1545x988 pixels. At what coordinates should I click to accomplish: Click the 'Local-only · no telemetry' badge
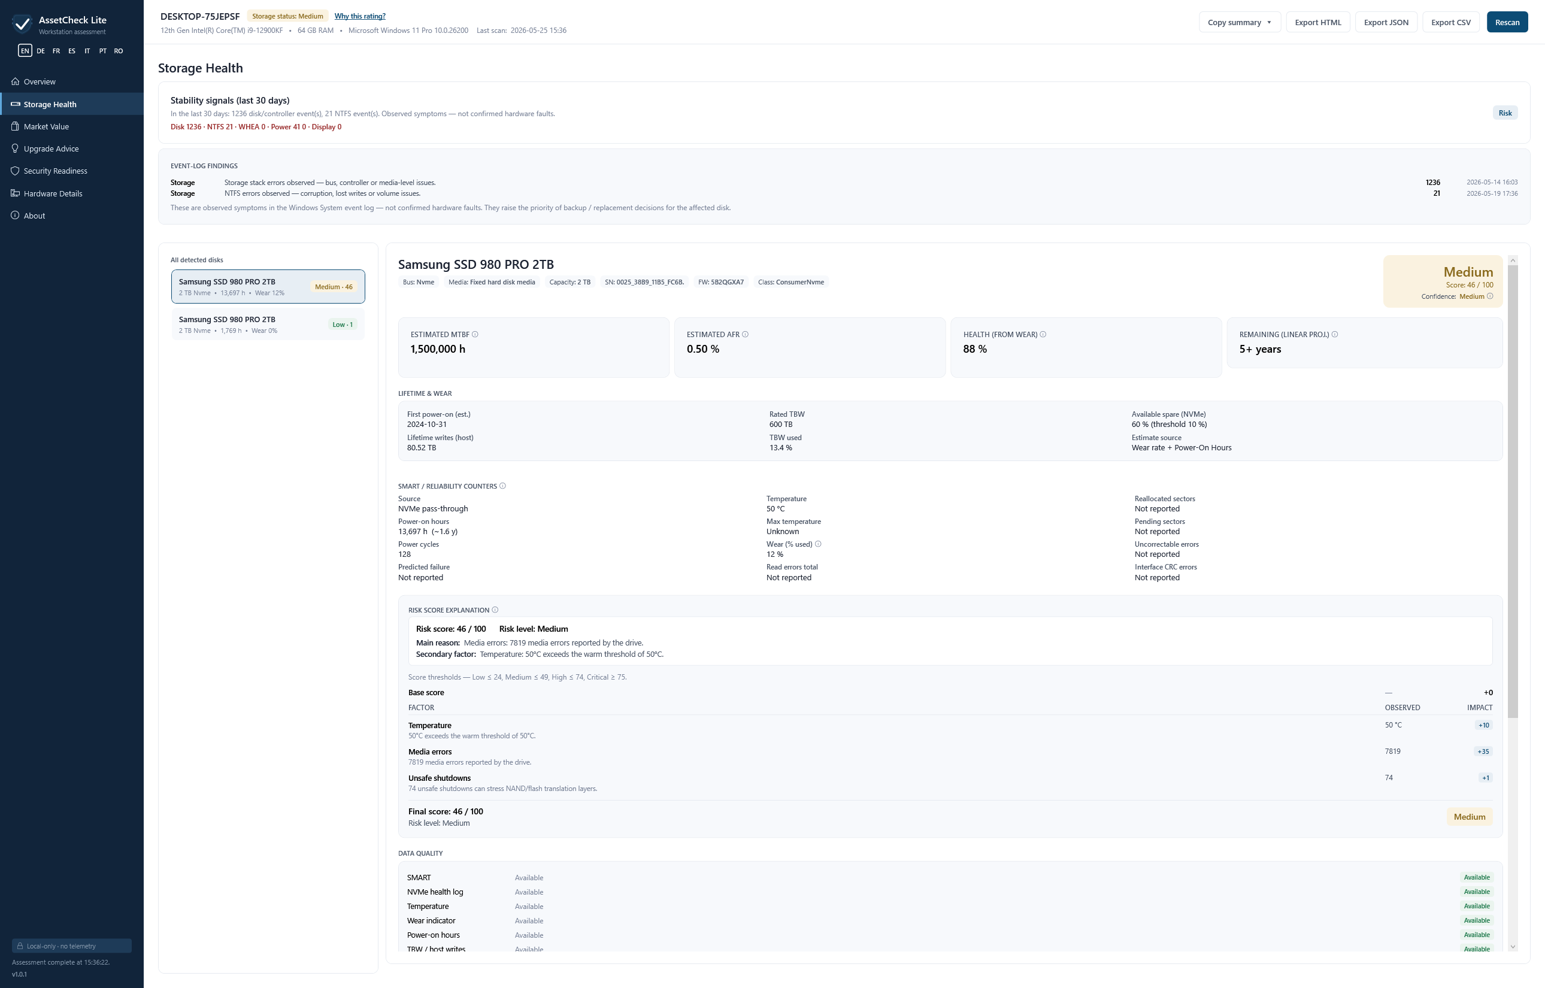click(x=72, y=945)
